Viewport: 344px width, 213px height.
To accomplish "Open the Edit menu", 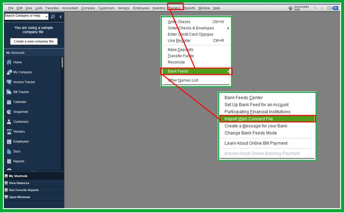I will click(x=20, y=8).
